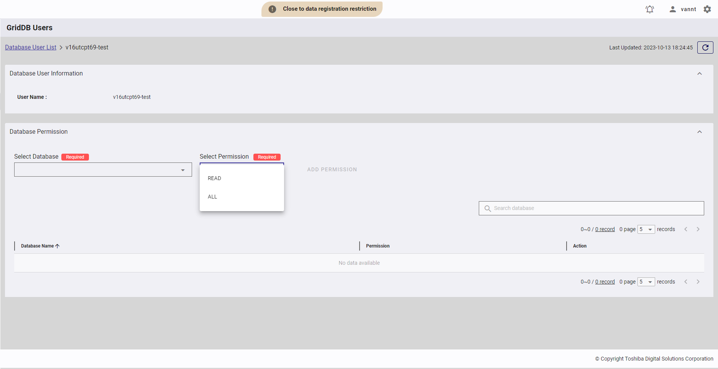The width and height of the screenshot is (718, 369).
Task: Go to next page in top pagination
Action: (698, 229)
